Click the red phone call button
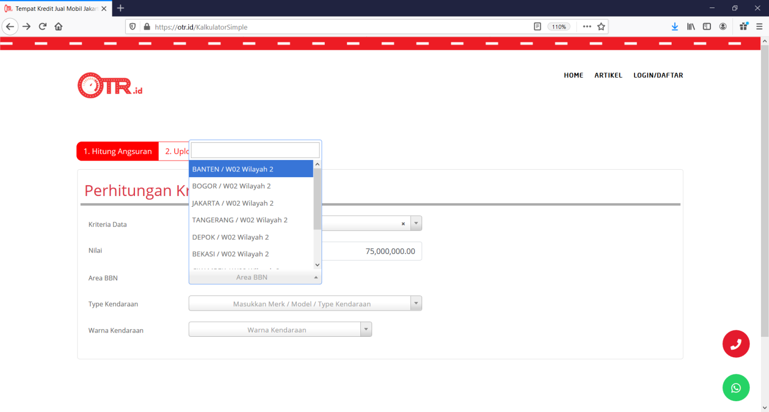 (x=736, y=344)
